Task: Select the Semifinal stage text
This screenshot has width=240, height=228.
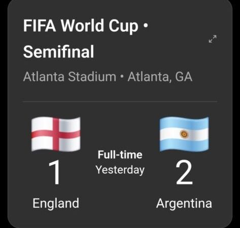Action: (58, 52)
